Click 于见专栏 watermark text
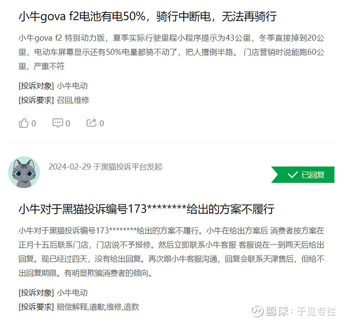This screenshot has height=322, width=346. click(316, 312)
